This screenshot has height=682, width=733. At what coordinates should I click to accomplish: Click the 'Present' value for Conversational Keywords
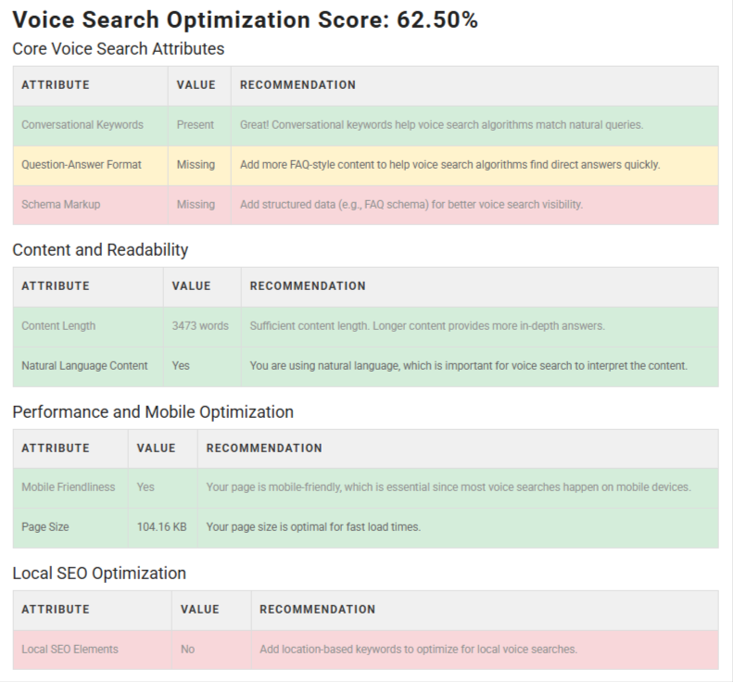196,124
